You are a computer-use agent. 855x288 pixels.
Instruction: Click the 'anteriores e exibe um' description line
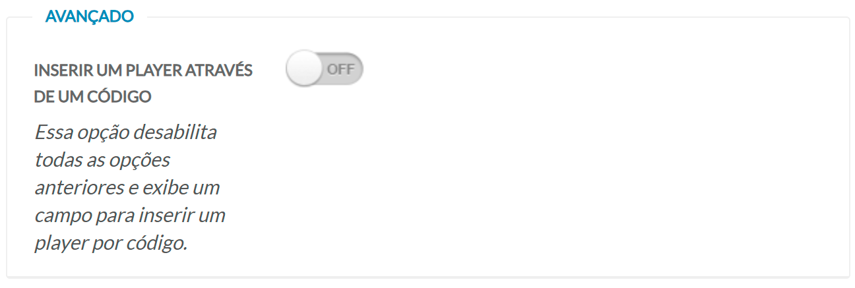(127, 187)
